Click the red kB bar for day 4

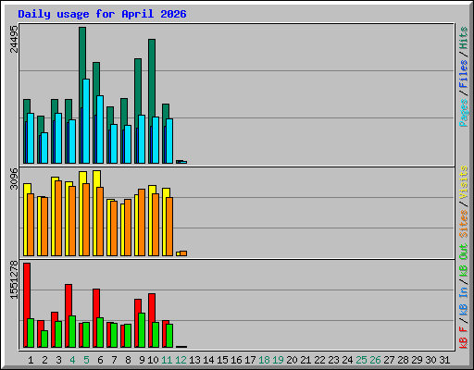tap(69, 299)
